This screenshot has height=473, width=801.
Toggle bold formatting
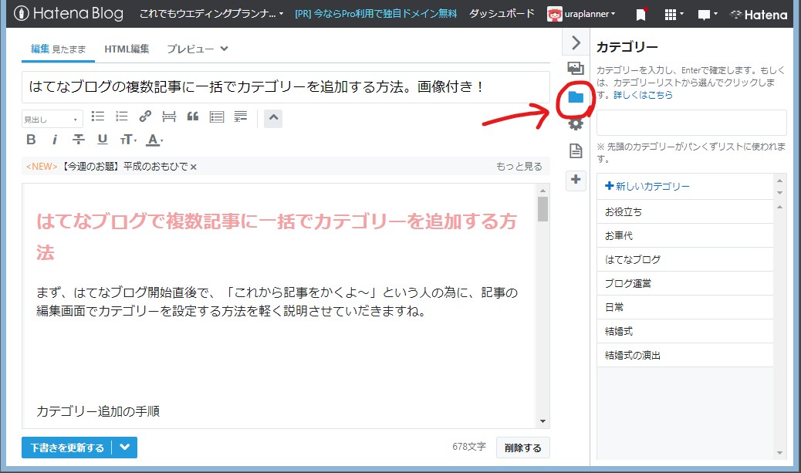click(31, 140)
